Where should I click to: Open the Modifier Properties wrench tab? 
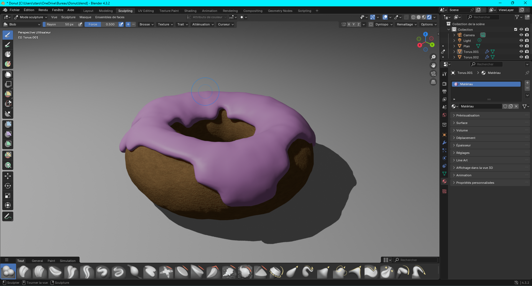click(x=444, y=143)
